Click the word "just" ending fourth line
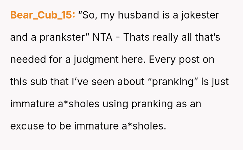243x150 pixels. 221,82
